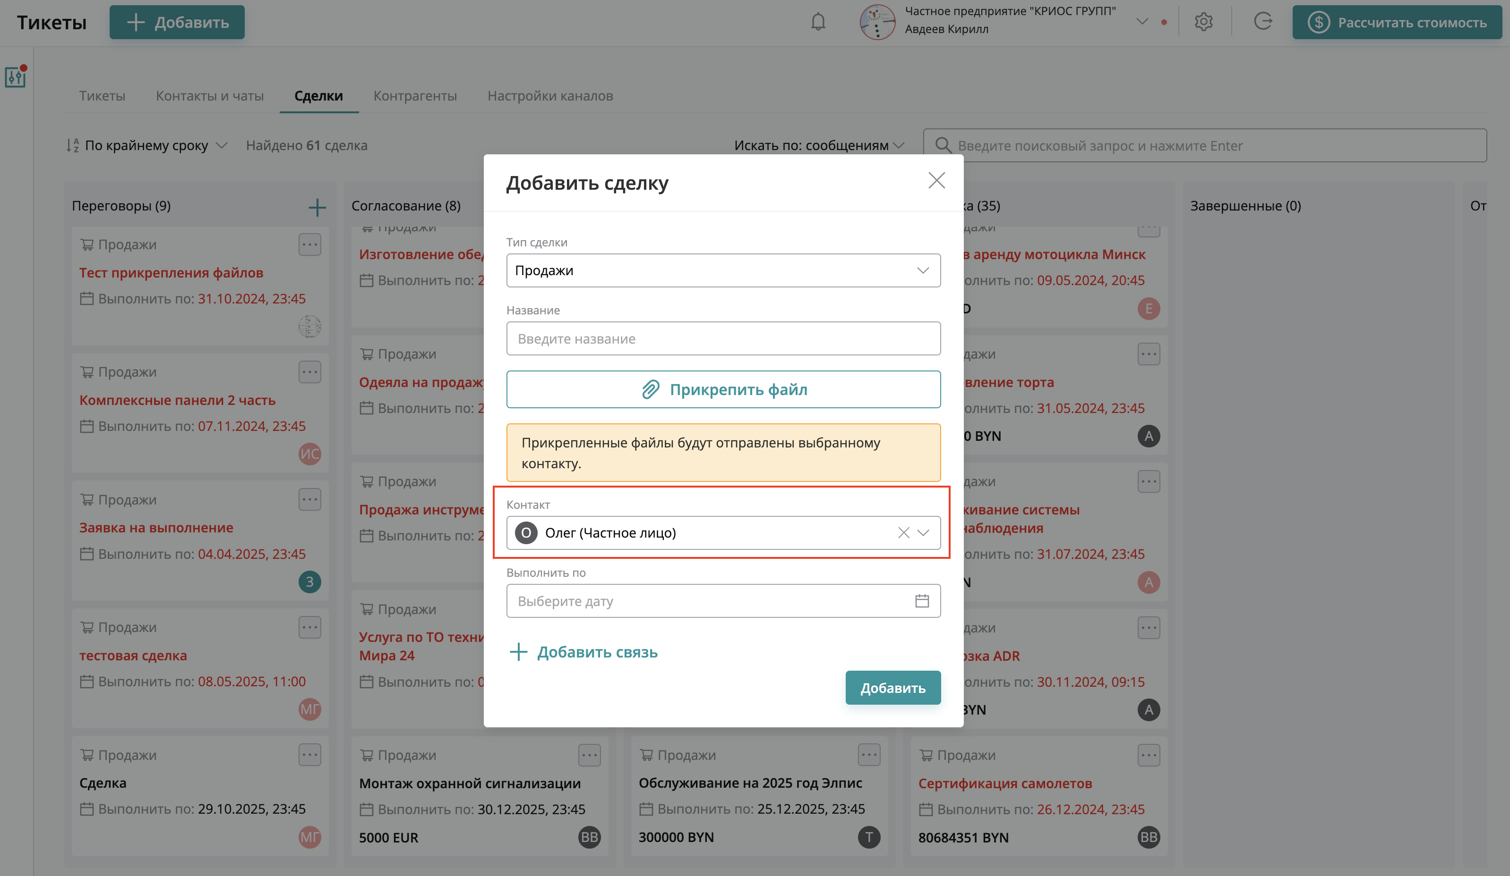The width and height of the screenshot is (1510, 876).
Task: Click the Добавить связь link
Action: tap(583, 652)
